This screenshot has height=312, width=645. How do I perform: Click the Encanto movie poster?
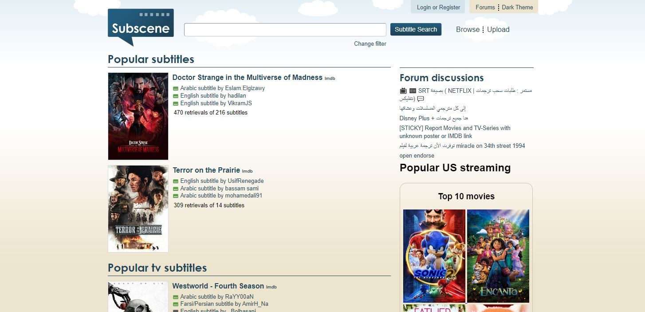pyautogui.click(x=498, y=256)
